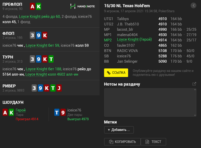Click first Loyce Knight link in turn action
Screen dimensions: 201x148
(x=36, y=69)
